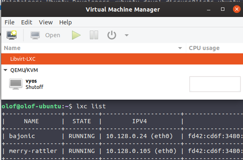Click the vyos monitor icon
This screenshot has height=160, width=243.
[x=15, y=84]
